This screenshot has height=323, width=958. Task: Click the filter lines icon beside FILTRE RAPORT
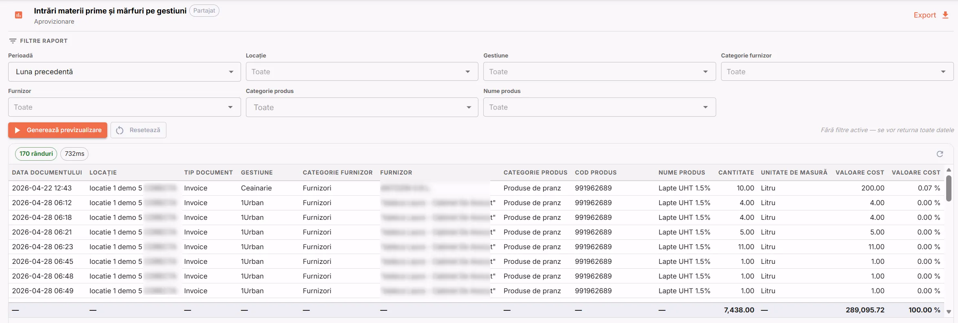pos(13,41)
